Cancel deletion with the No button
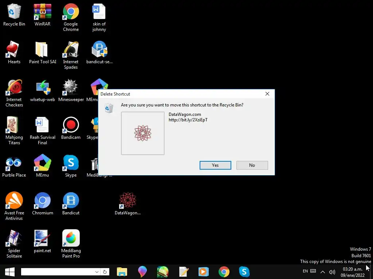This screenshot has width=373, height=279. 252,165
